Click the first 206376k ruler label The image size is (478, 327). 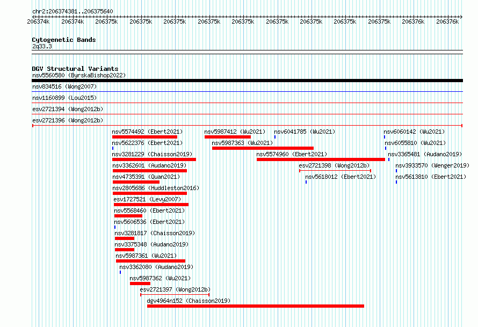413,21
